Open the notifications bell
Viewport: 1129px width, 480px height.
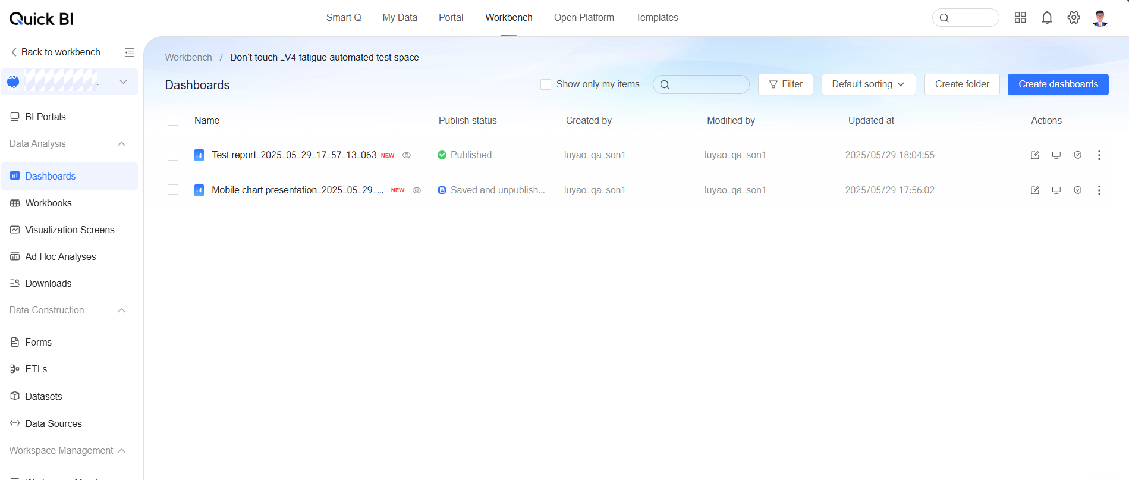click(x=1047, y=18)
